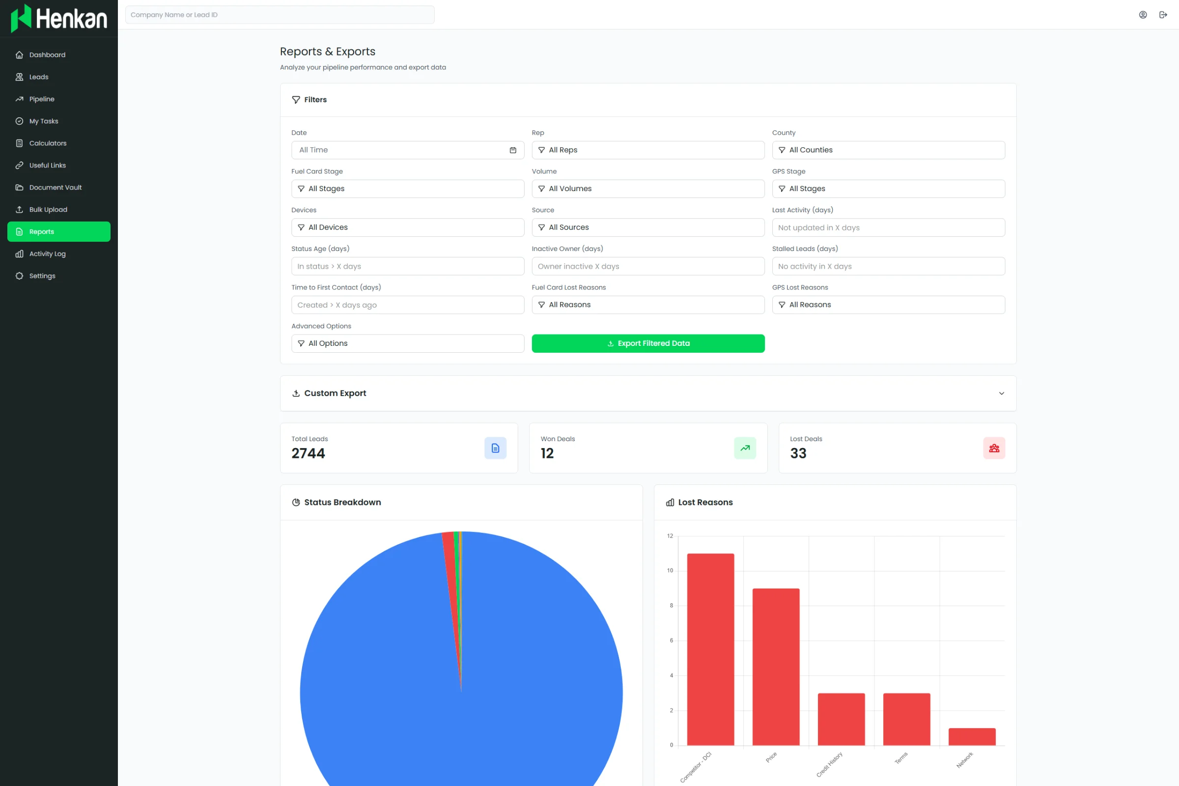Click the calendar icon in Date field
The width and height of the screenshot is (1179, 786).
513,150
